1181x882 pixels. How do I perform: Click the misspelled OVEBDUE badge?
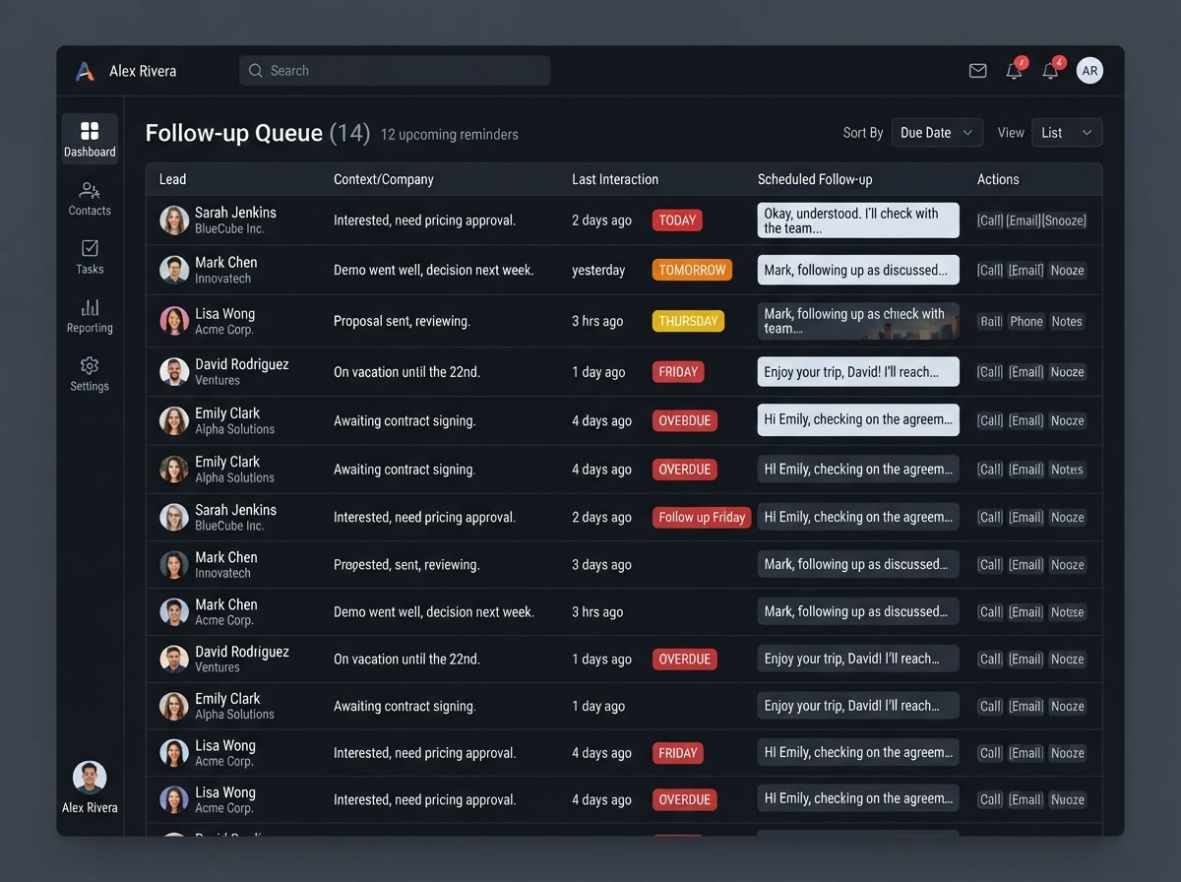click(685, 420)
